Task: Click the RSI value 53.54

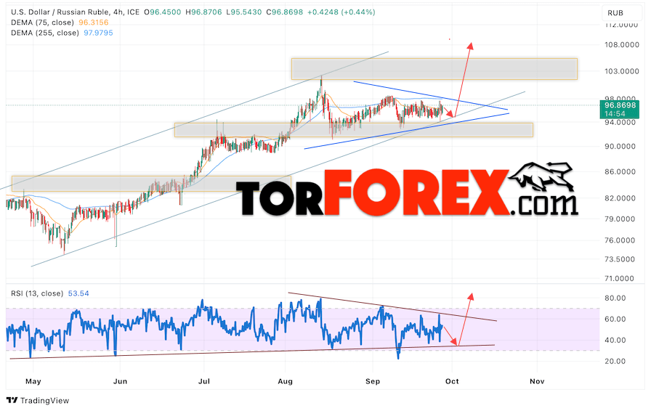Action: tap(78, 293)
